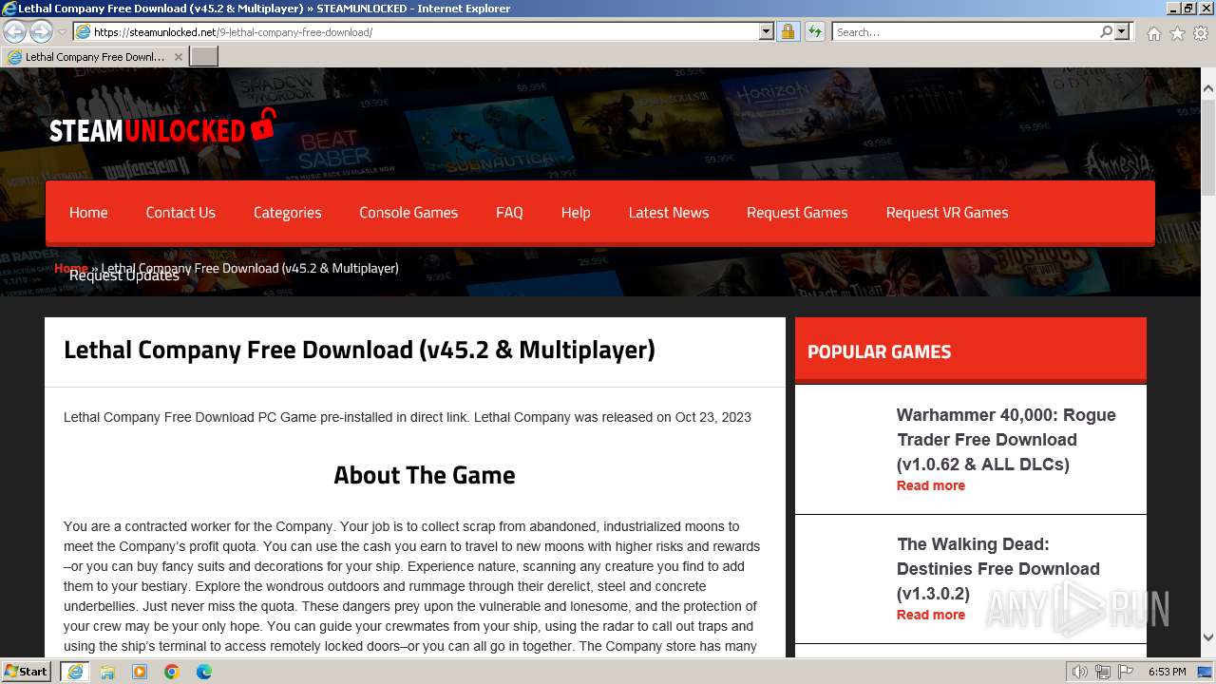The width and height of the screenshot is (1216, 684).
Task: Open File Explorer folder taskbar icon
Action: (107, 672)
